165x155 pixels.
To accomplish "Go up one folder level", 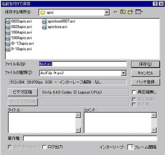I will pos(123,12).
